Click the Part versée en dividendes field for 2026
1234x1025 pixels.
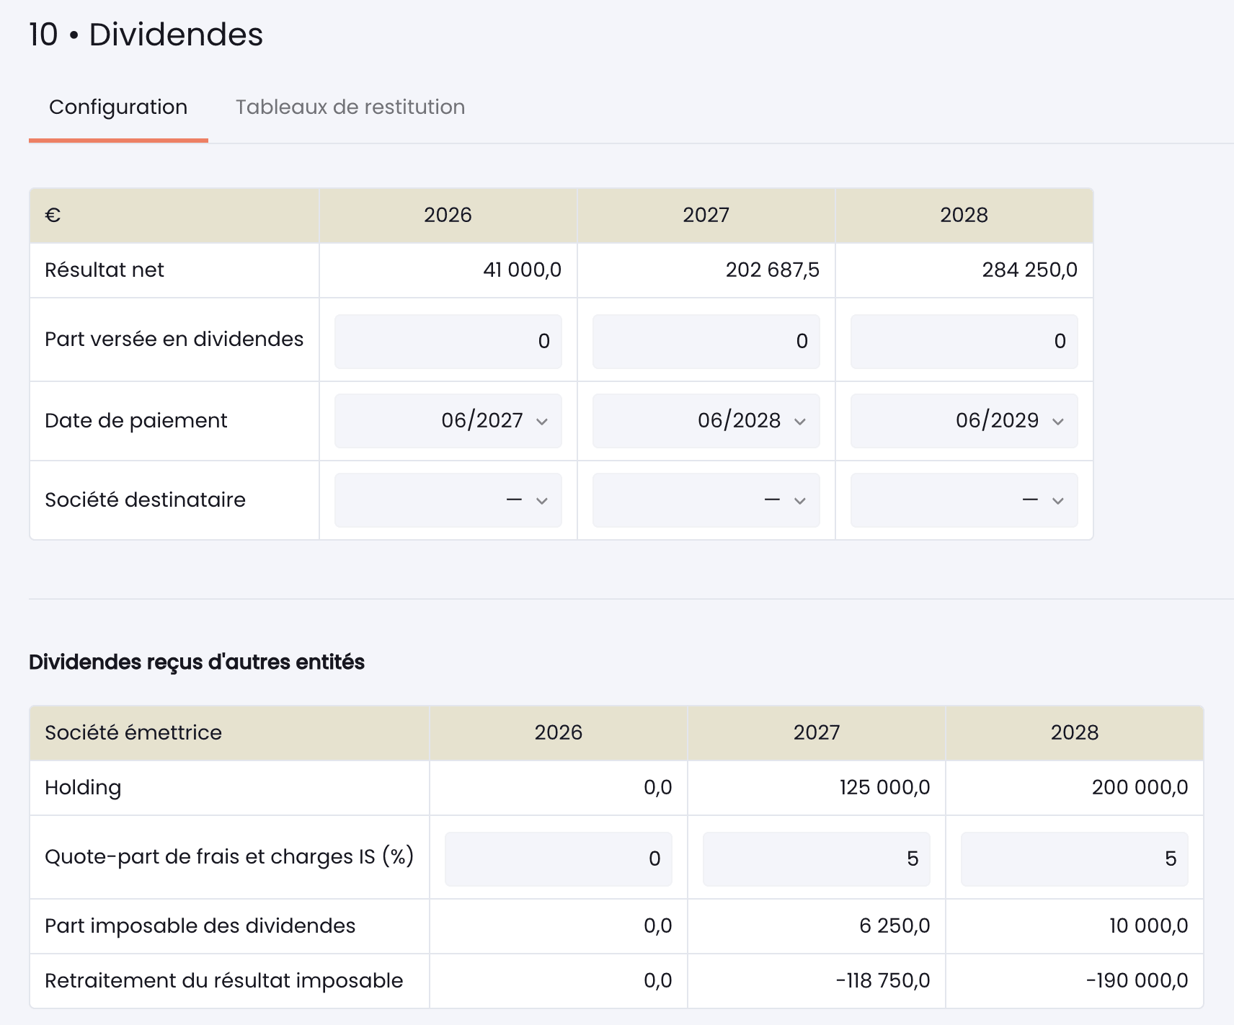[448, 341]
